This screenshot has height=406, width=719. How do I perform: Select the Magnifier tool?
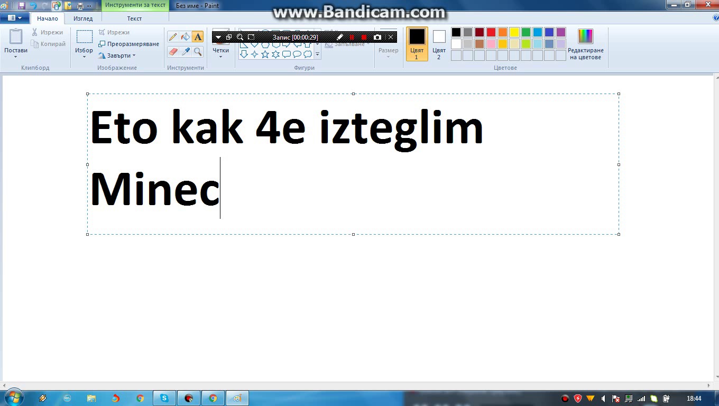[x=198, y=52]
